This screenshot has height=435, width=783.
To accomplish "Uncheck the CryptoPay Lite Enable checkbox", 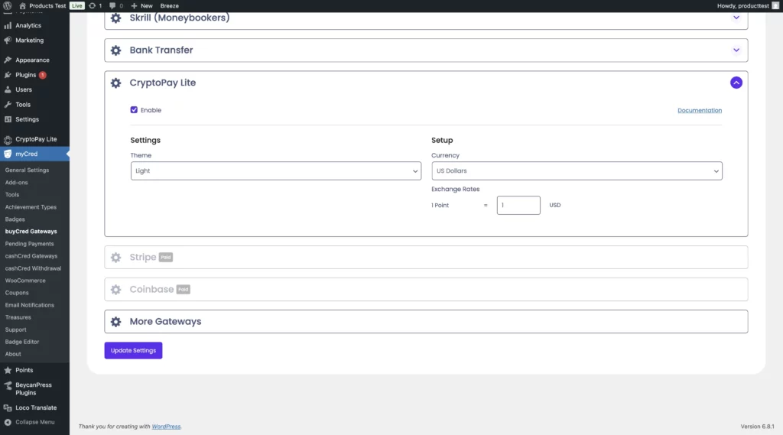I will tap(135, 110).
